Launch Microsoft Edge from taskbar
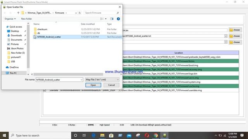Image resolution: width=248 pixels, height=139 pixels. pyautogui.click(x=93, y=136)
